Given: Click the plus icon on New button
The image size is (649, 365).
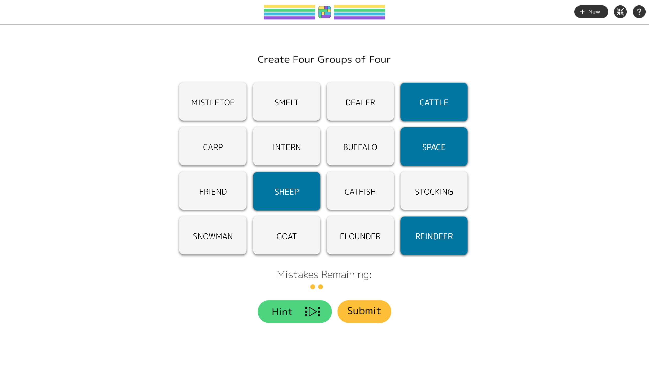Looking at the screenshot, I should point(582,12).
